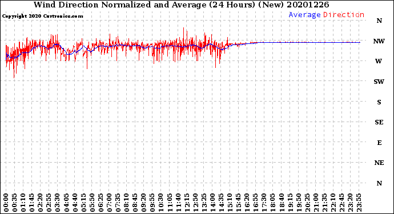
Task: Select the W direction axis label
Action: pos(379,61)
